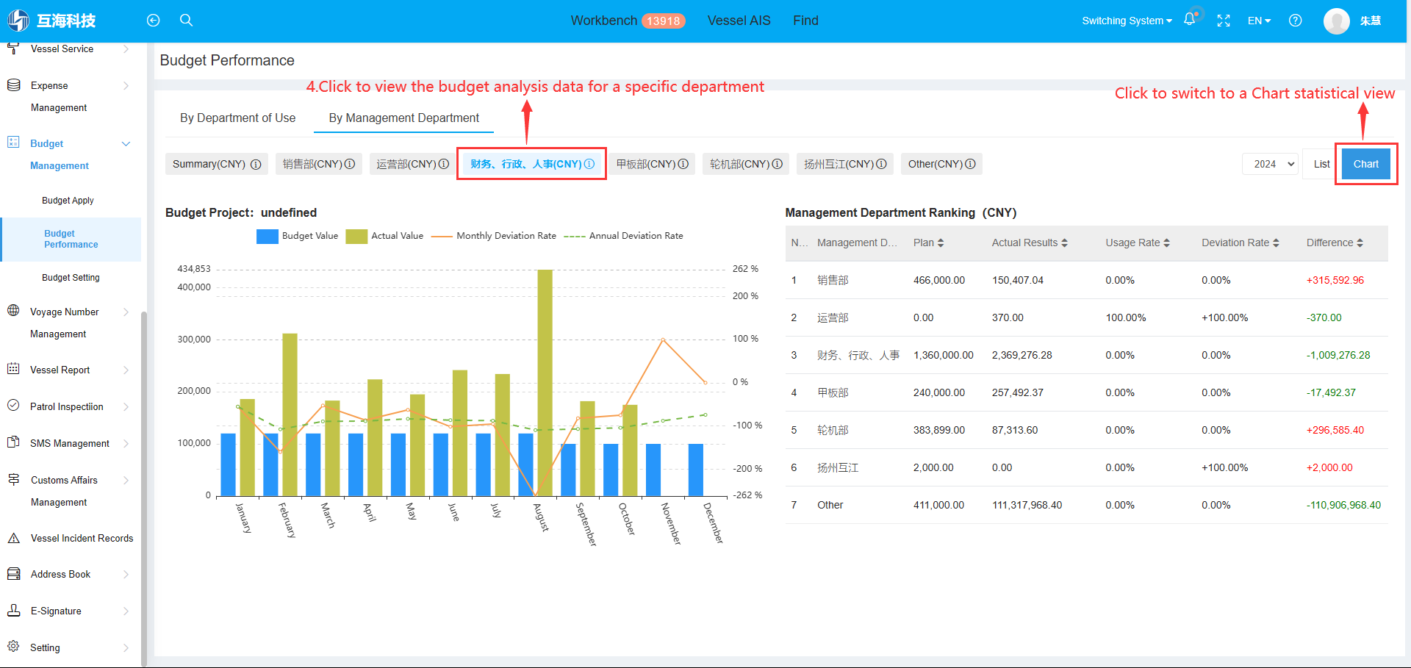Click the Setting gear icon

click(x=13, y=647)
